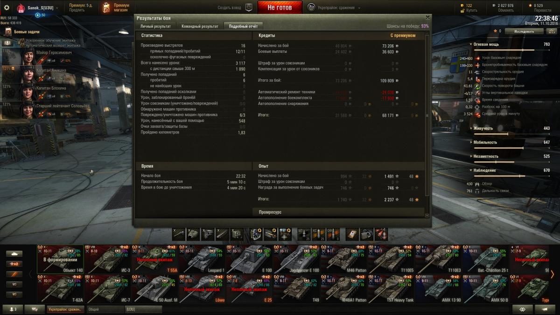
Task: Toggle the x2 bonus carousel filter
Action: coord(14,264)
